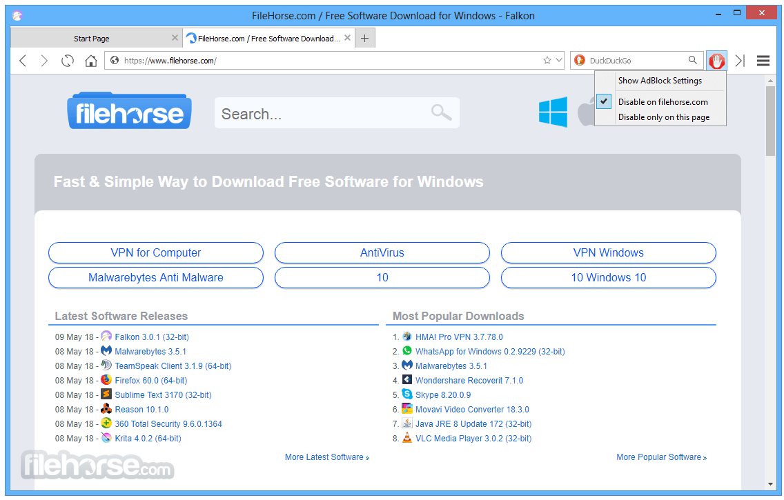Click the Firefox 60.0 app icon
The image size is (784, 500).
point(106,379)
